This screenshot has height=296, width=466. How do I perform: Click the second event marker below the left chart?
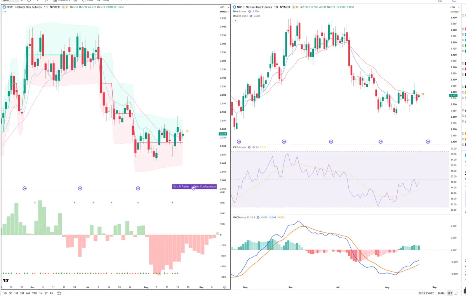pos(80,188)
